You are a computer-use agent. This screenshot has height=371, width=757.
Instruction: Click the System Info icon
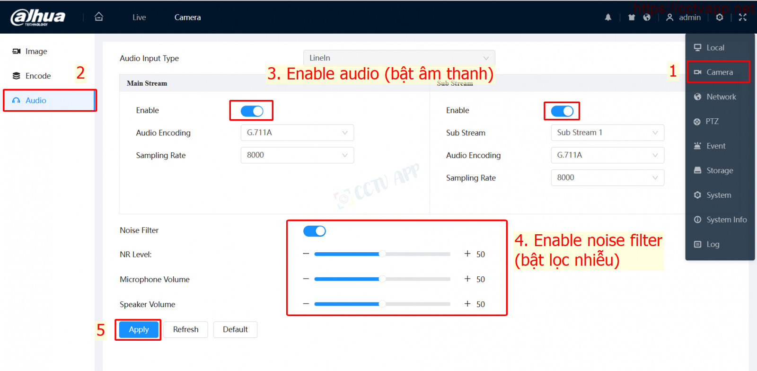click(697, 220)
